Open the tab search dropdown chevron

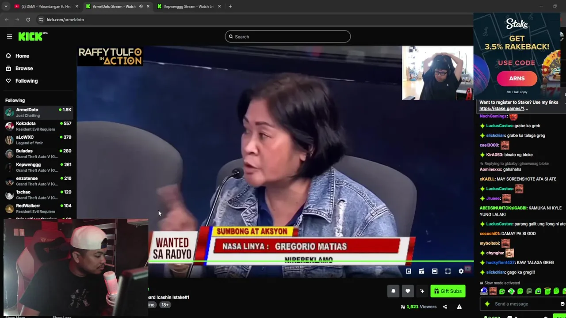pyautogui.click(x=6, y=6)
